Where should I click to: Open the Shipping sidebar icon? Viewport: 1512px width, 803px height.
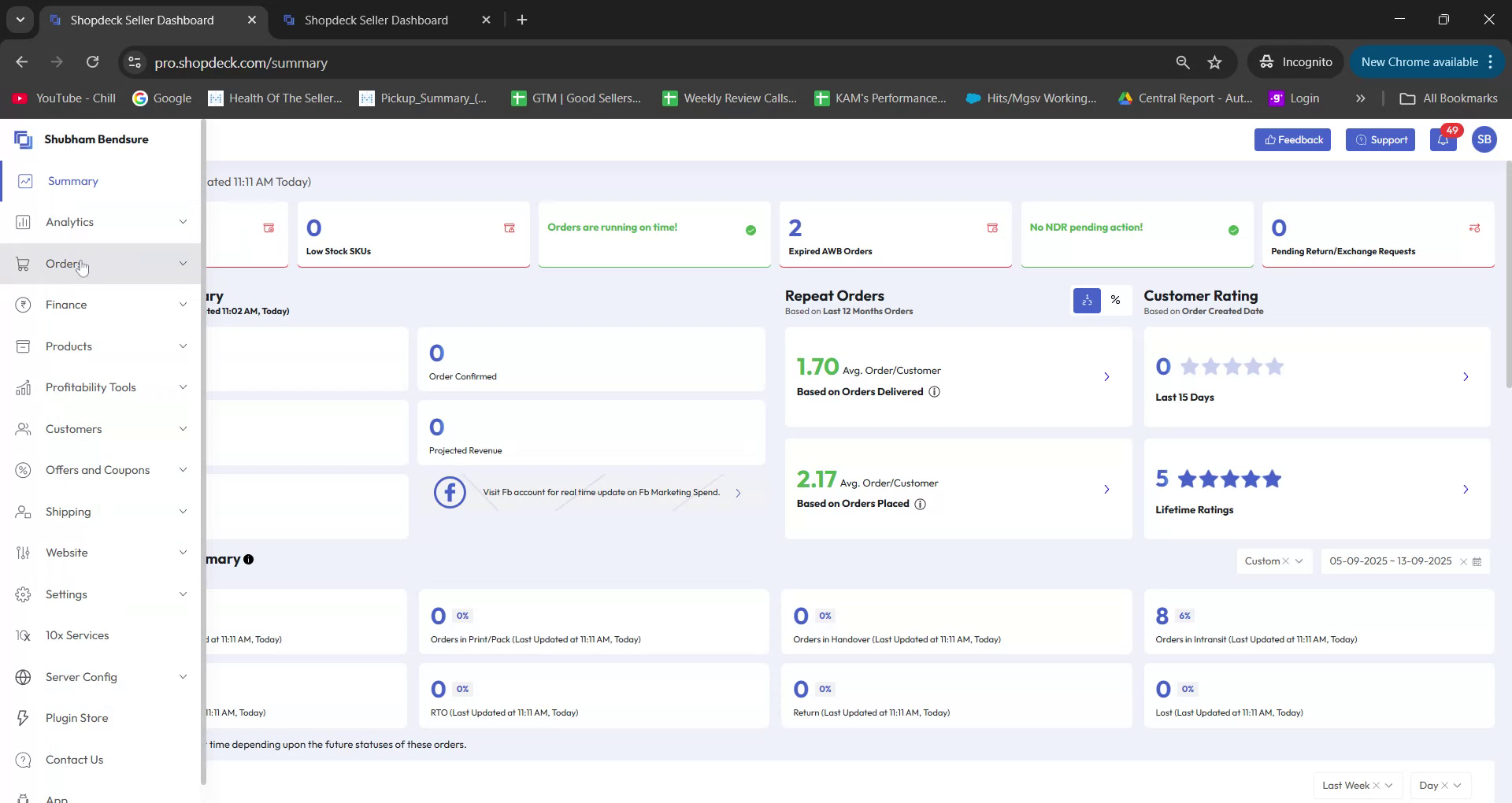(23, 512)
